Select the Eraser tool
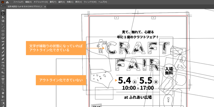 click(x=3, y=48)
